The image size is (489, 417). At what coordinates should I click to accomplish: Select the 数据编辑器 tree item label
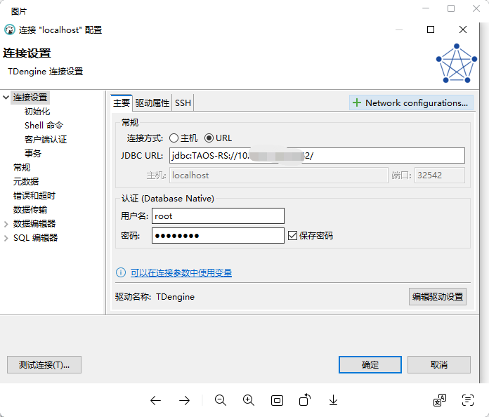click(x=34, y=224)
